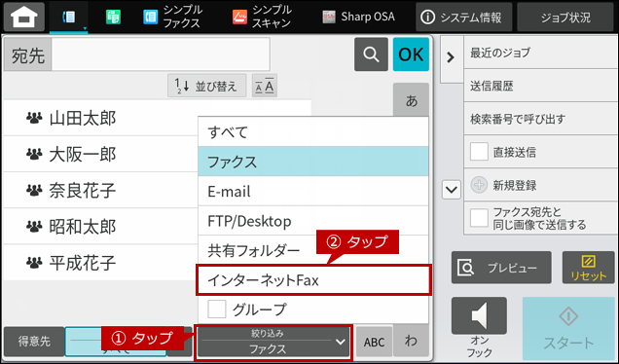Click the people icon beside 大阪一郎
This screenshot has width=619, height=364.
point(34,154)
